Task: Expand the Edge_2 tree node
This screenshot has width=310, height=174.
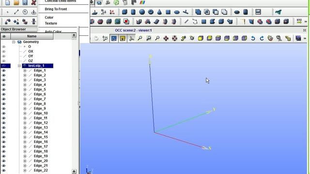Action: [x=25, y=75]
